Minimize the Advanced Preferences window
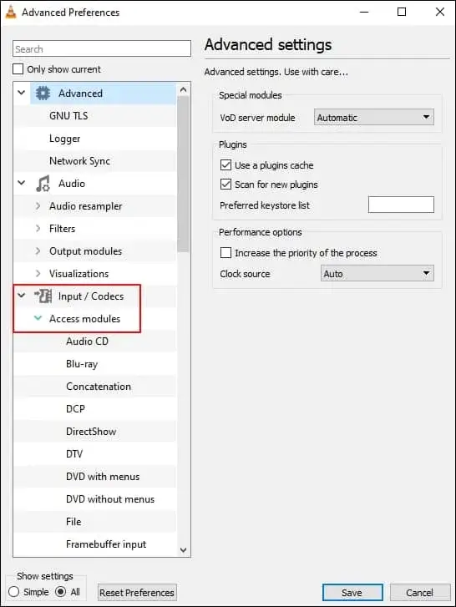 click(x=364, y=12)
